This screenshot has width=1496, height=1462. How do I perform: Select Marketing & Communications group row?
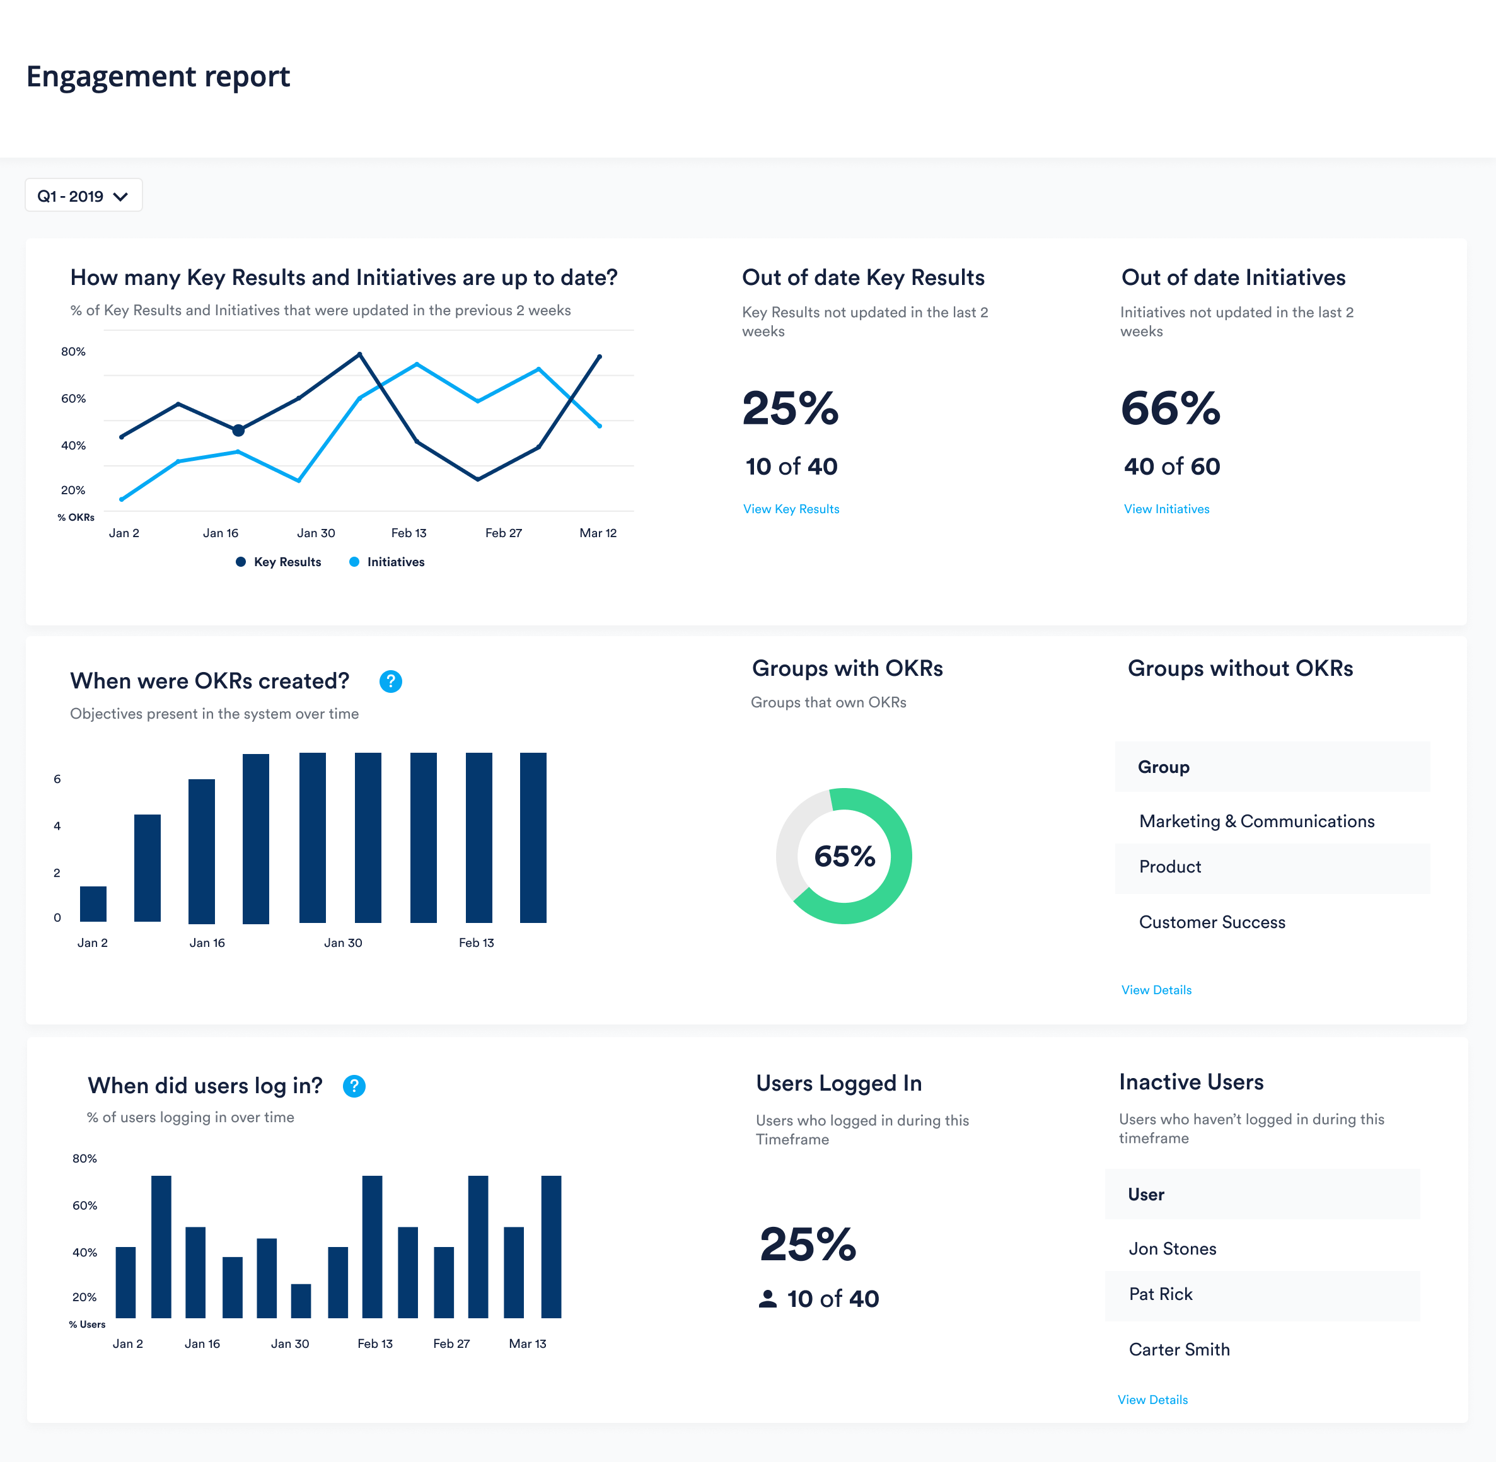tap(1256, 821)
